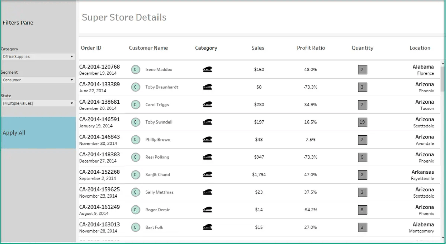Click the C segment icon for Resi Pölking
Screen dimensions: 446x244
pos(135,157)
